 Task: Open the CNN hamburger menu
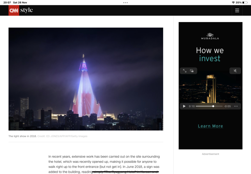click(x=237, y=10)
